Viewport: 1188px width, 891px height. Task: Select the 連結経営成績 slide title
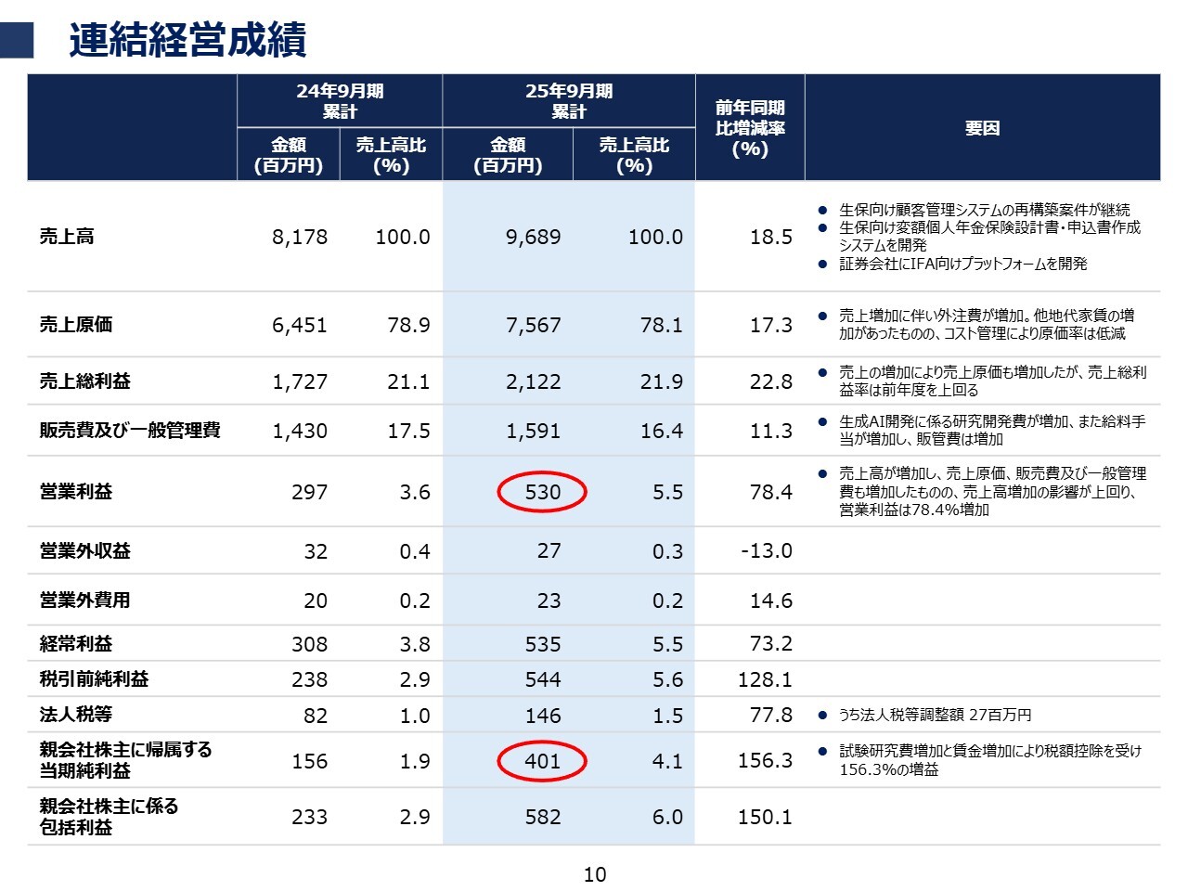click(x=187, y=41)
